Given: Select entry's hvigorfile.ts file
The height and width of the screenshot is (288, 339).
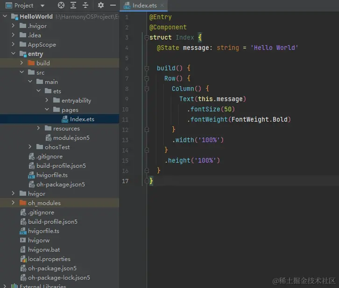Looking at the screenshot, I should 52,175.
